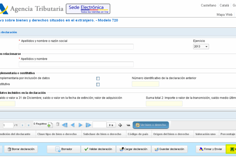Open the Mapa Web link
The height and width of the screenshot is (157, 236).
coord(225,15)
